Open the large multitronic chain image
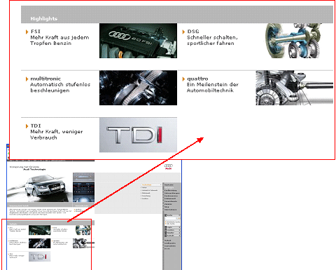 (138, 88)
